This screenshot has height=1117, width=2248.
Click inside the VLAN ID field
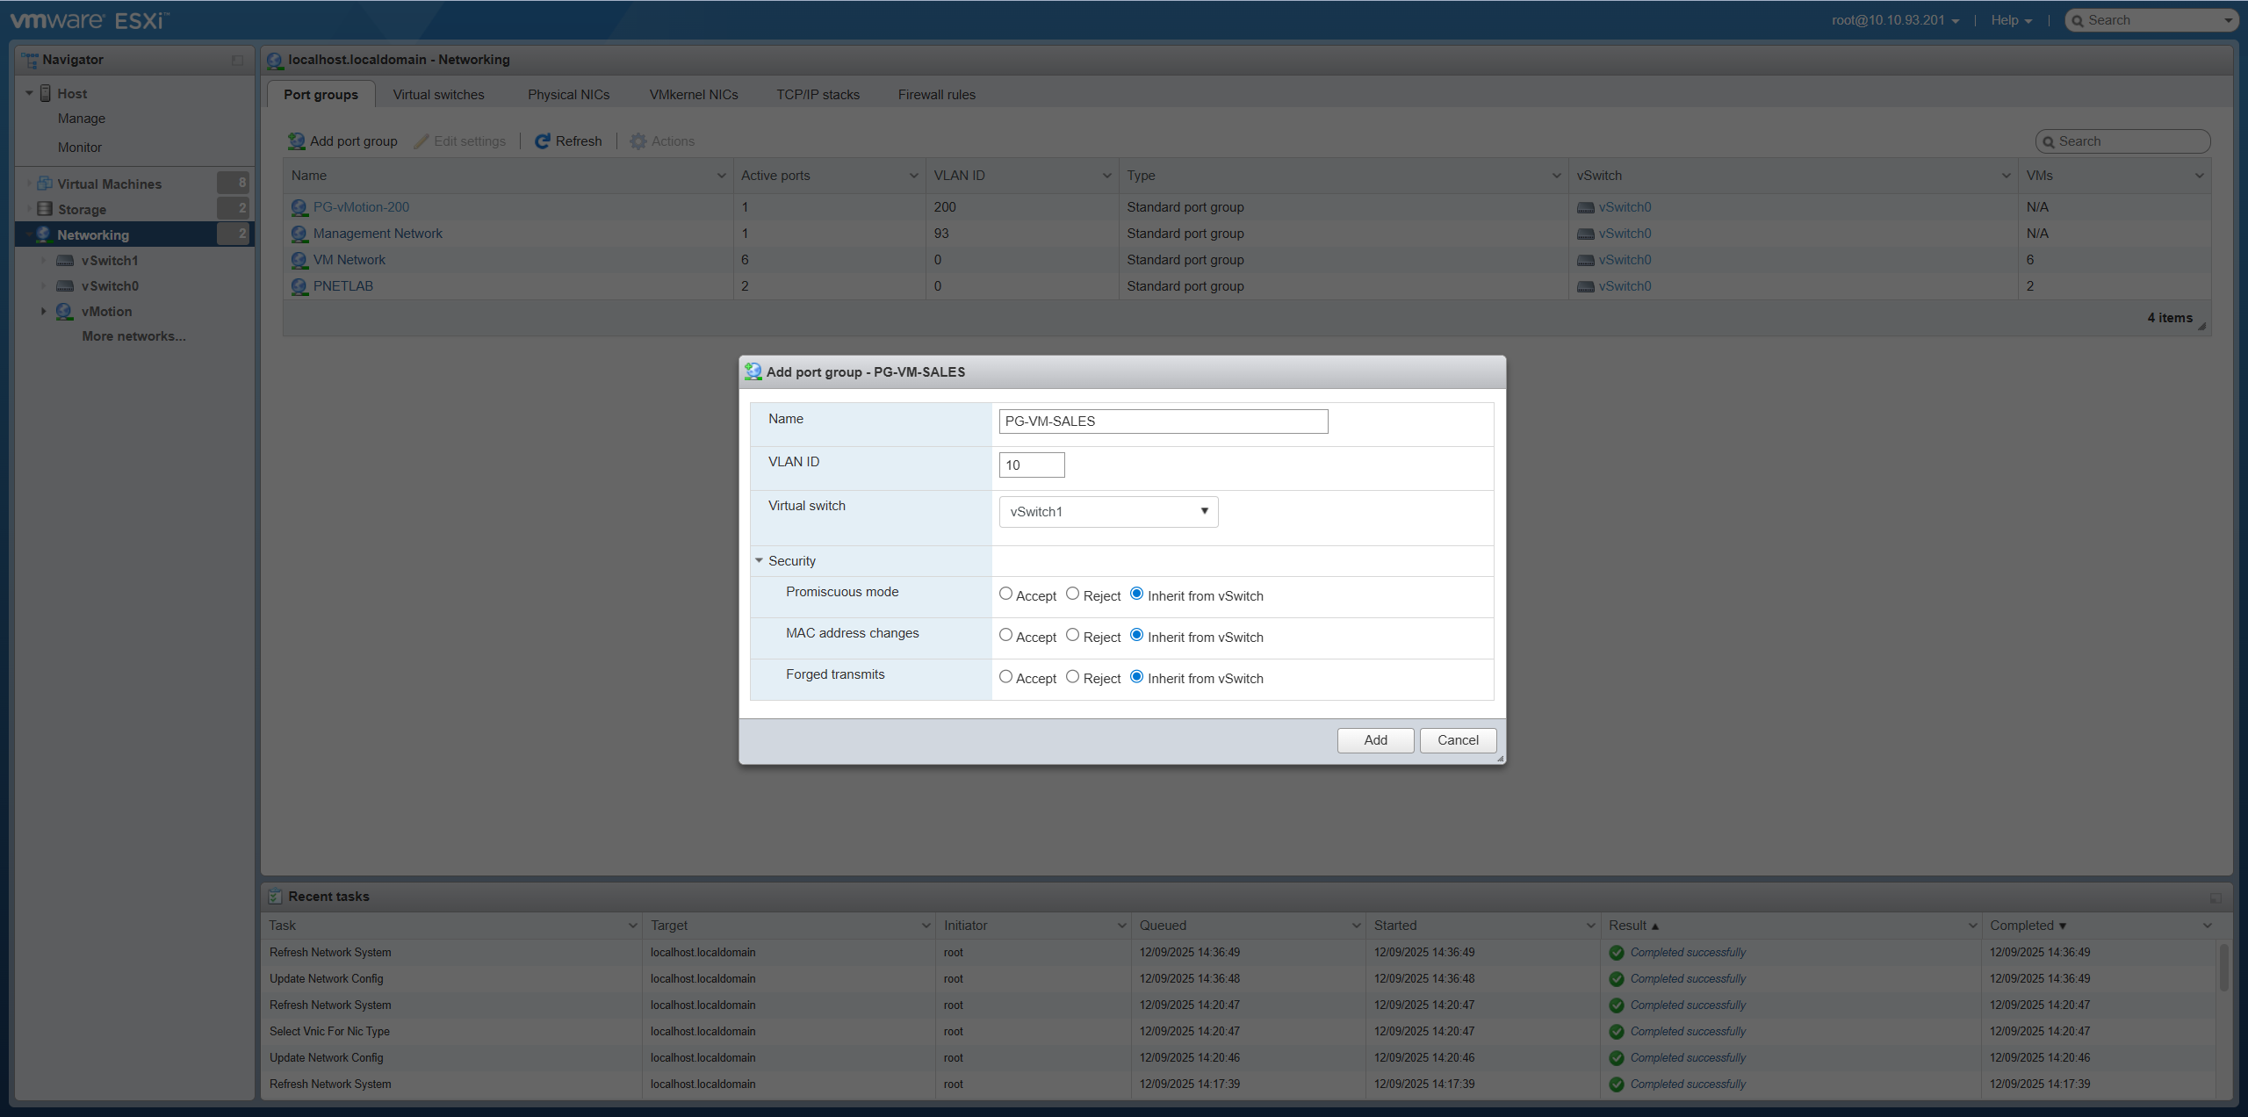[1031, 465]
